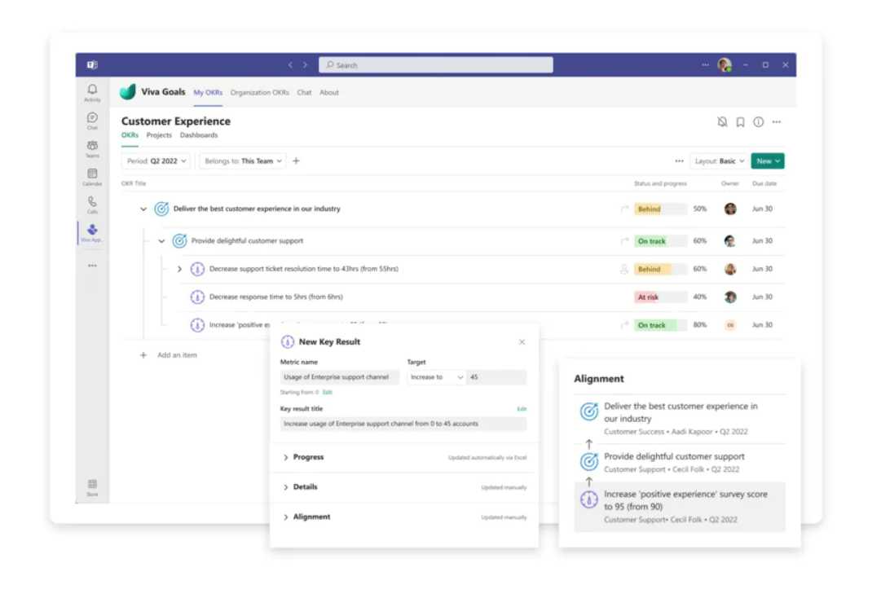881x607 pixels.
Task: Open the Store icon in sidebar
Action: (x=92, y=487)
